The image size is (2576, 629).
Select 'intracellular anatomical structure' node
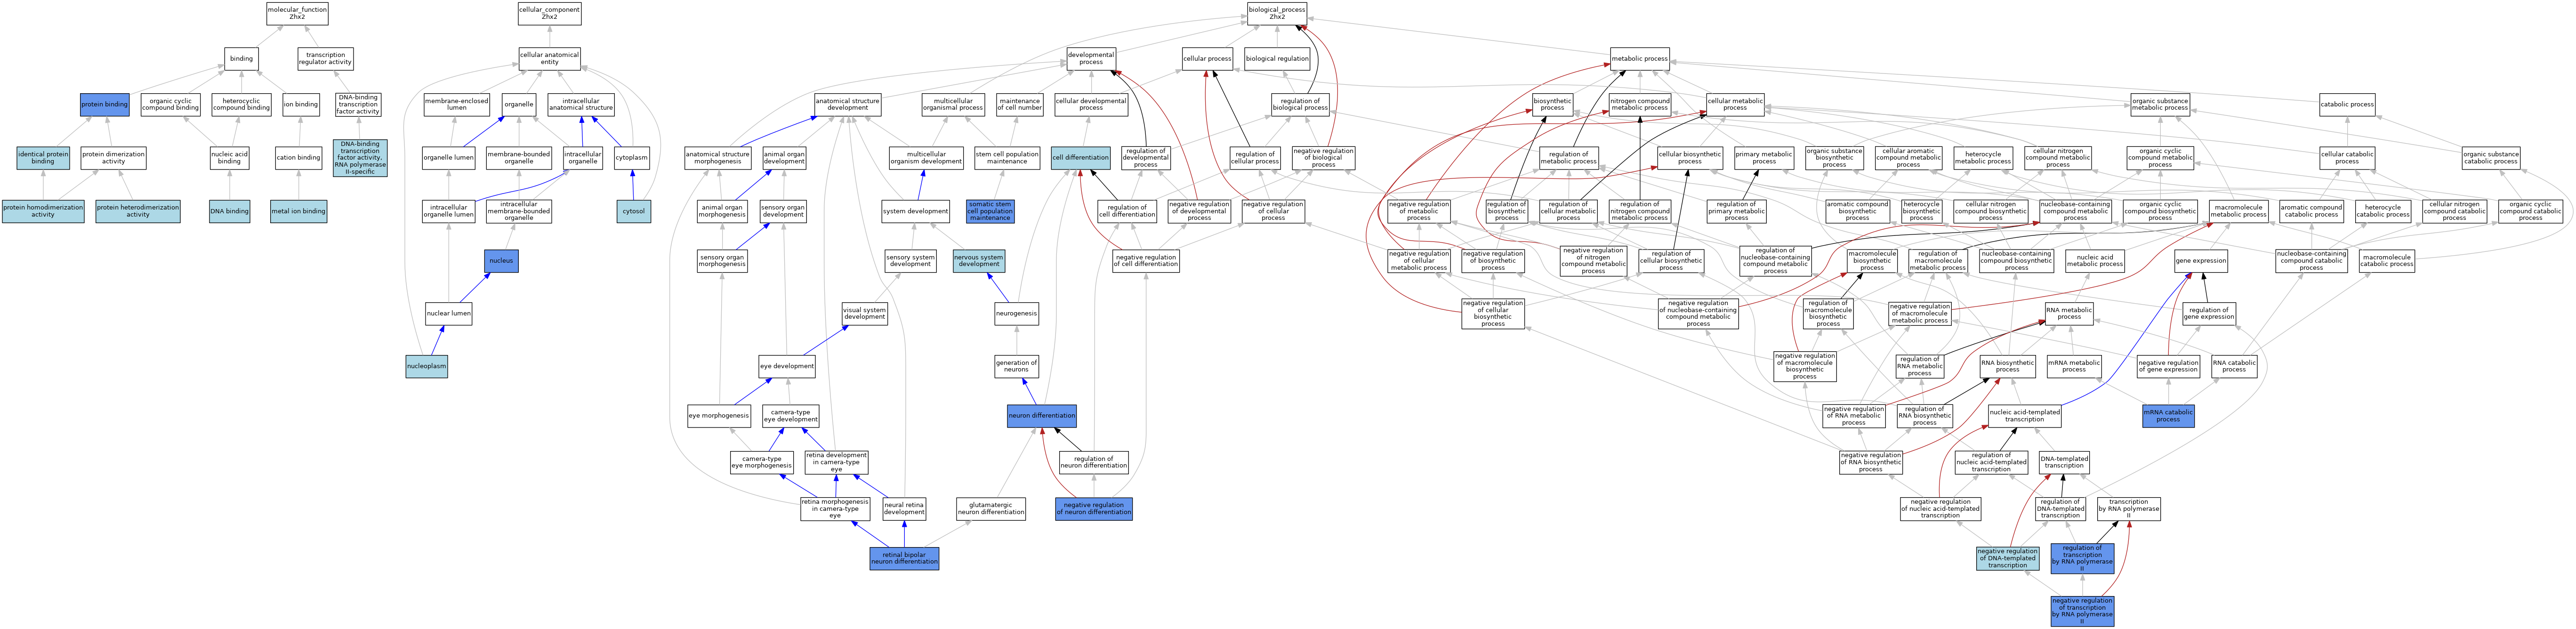coord(581,104)
